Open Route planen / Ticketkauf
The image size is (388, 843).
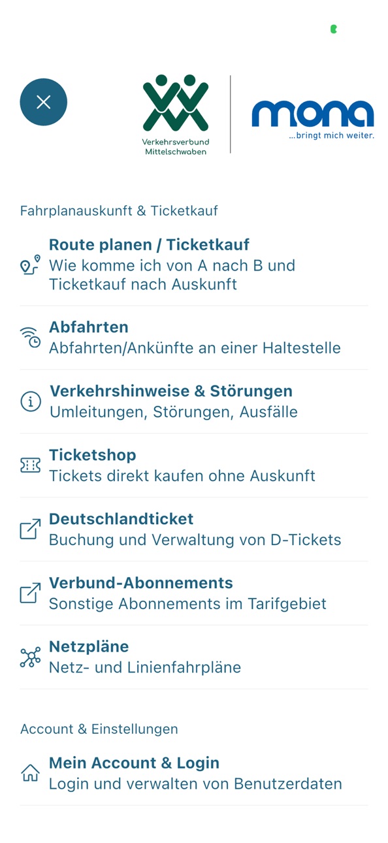coord(194,265)
